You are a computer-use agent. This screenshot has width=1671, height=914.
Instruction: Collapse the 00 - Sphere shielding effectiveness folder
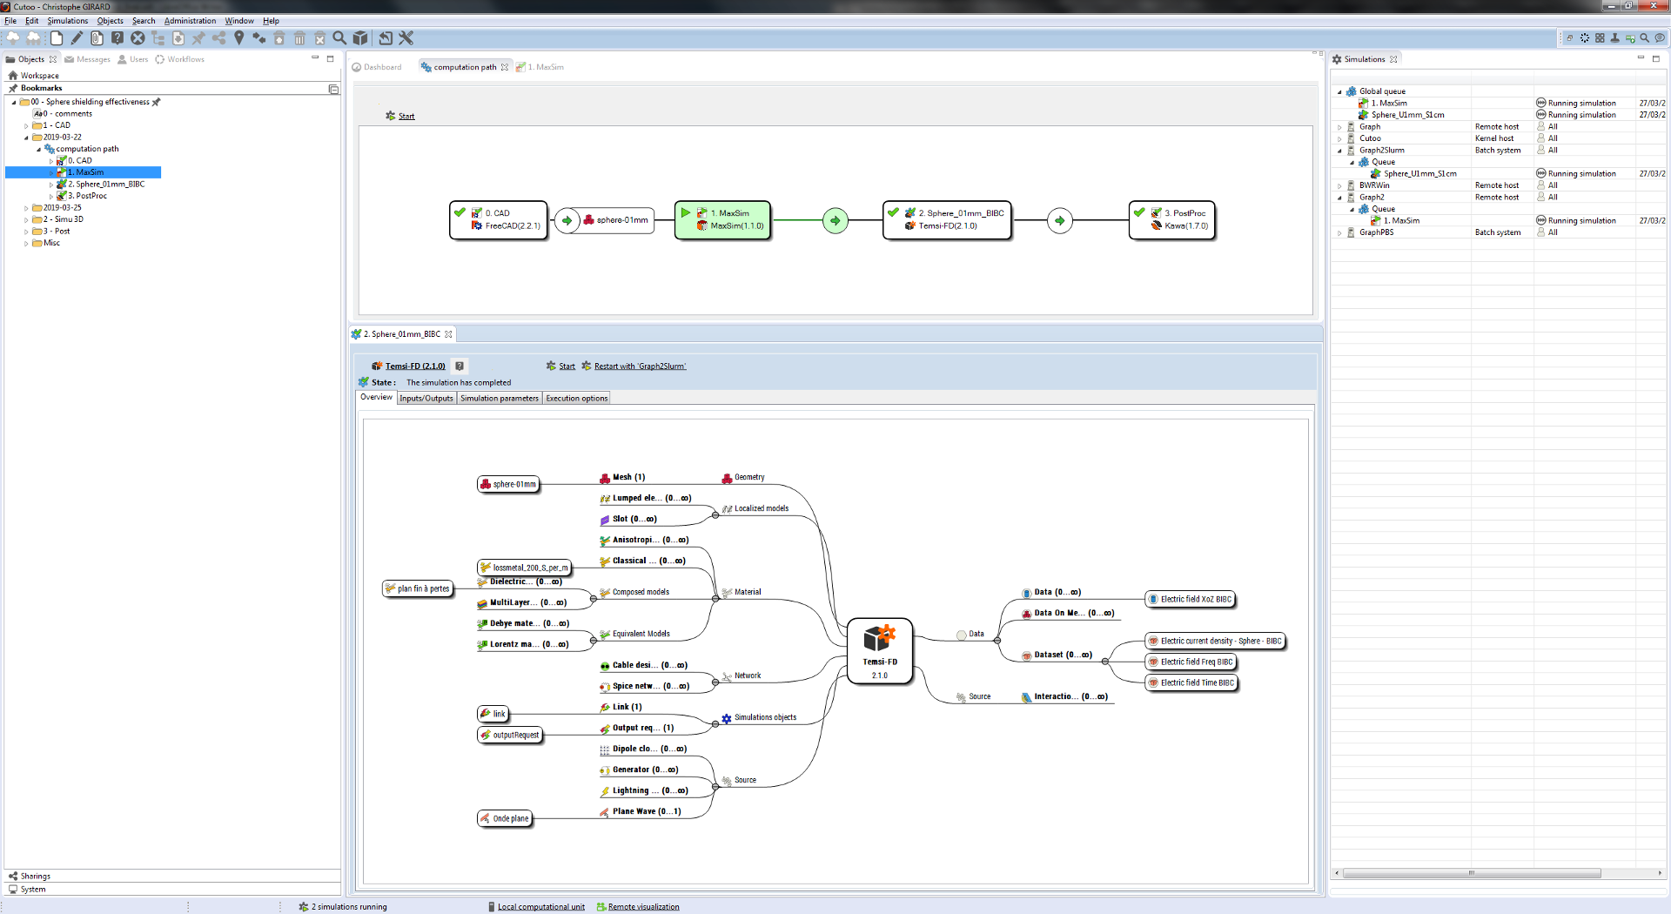click(14, 103)
